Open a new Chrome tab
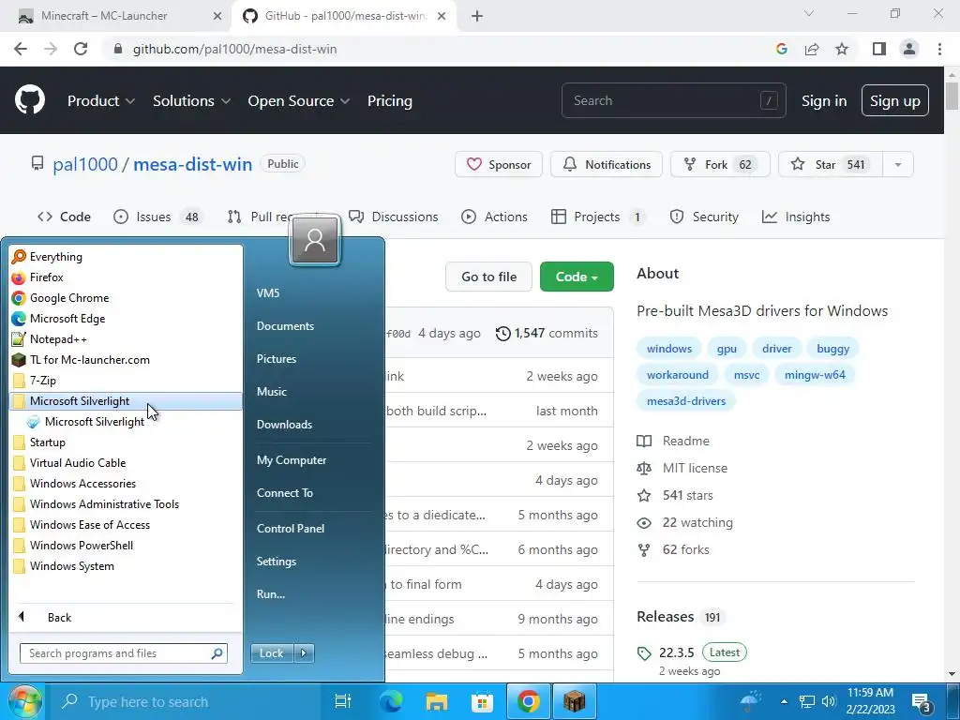The height and width of the screenshot is (720, 960). click(477, 16)
